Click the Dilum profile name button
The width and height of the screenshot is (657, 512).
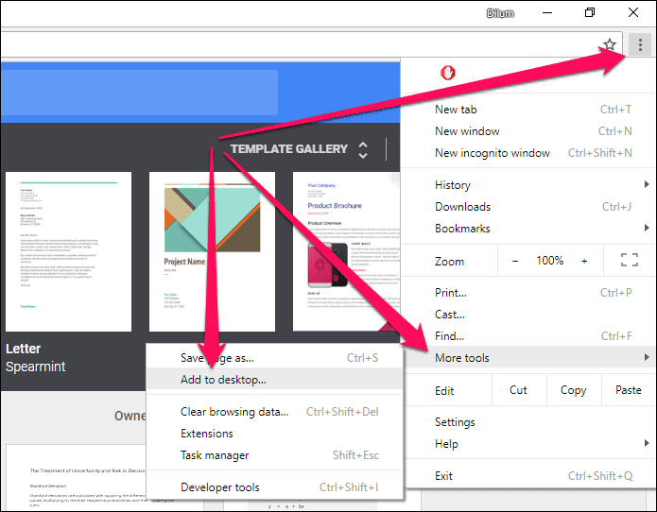point(500,13)
